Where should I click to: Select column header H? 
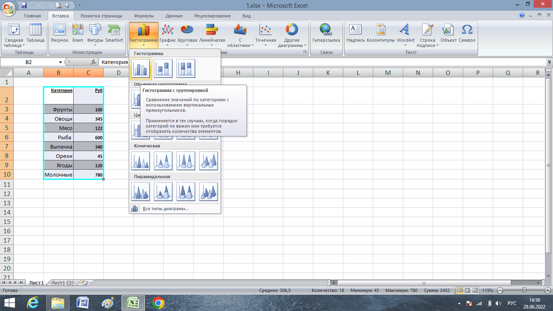238,72
